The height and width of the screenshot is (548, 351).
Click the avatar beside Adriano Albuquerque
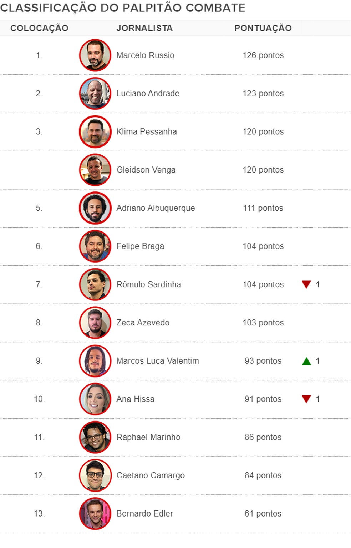pyautogui.click(x=95, y=208)
